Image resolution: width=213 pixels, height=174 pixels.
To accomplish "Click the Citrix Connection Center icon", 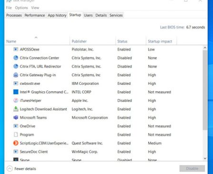I will [16, 58].
